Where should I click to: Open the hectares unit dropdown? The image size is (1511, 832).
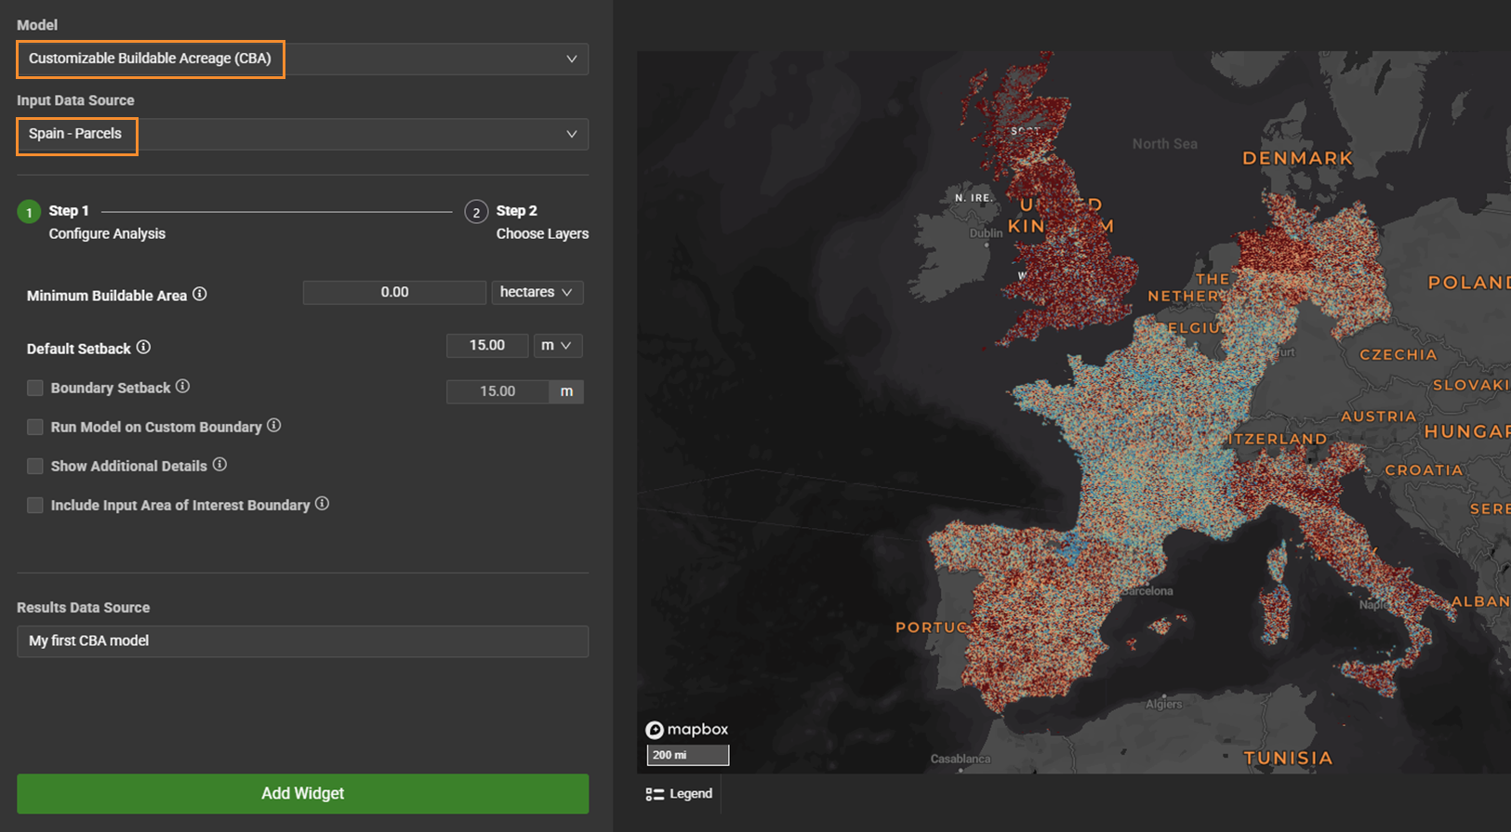(537, 292)
